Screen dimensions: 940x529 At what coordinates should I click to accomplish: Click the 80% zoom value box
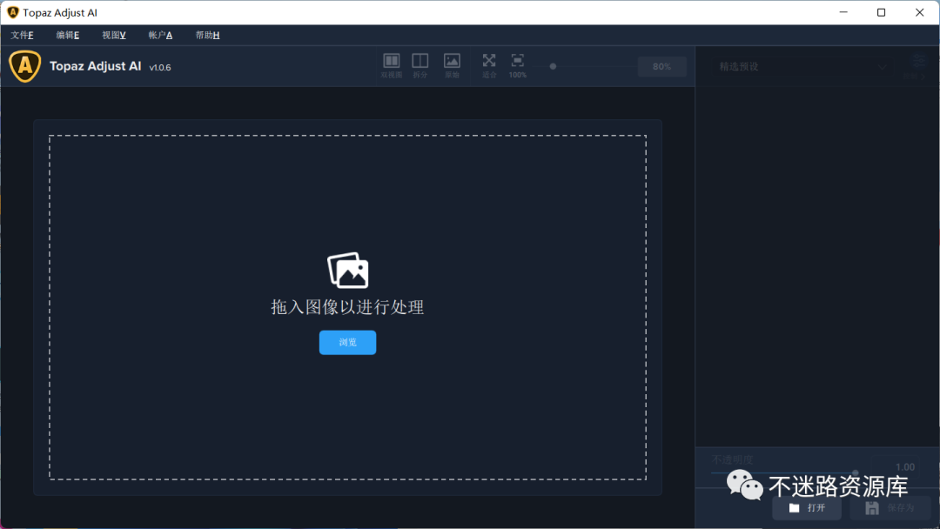coord(661,66)
